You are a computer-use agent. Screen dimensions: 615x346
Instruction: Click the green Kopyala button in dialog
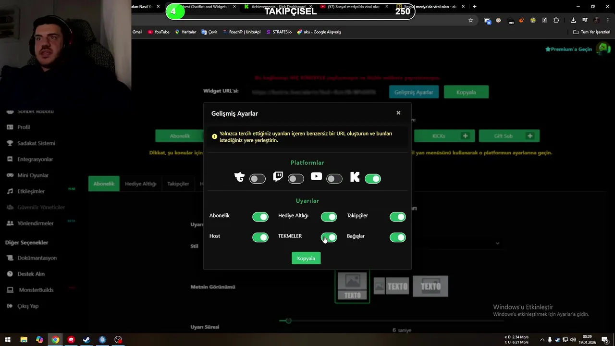coord(306,259)
